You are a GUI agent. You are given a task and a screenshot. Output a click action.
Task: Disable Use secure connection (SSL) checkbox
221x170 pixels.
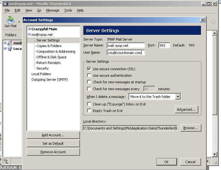[89, 69]
